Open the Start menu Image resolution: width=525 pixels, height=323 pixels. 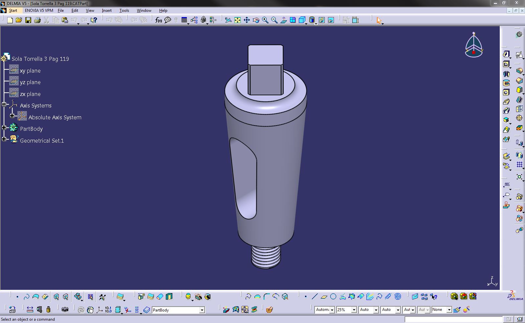pos(13,11)
